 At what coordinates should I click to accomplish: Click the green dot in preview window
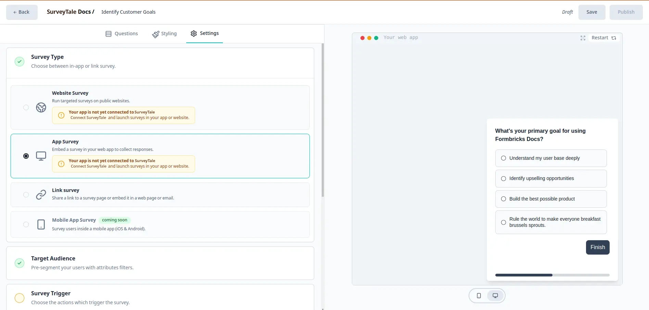376,38
